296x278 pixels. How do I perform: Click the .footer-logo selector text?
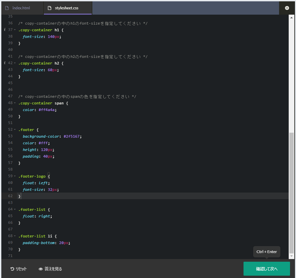click(32, 176)
